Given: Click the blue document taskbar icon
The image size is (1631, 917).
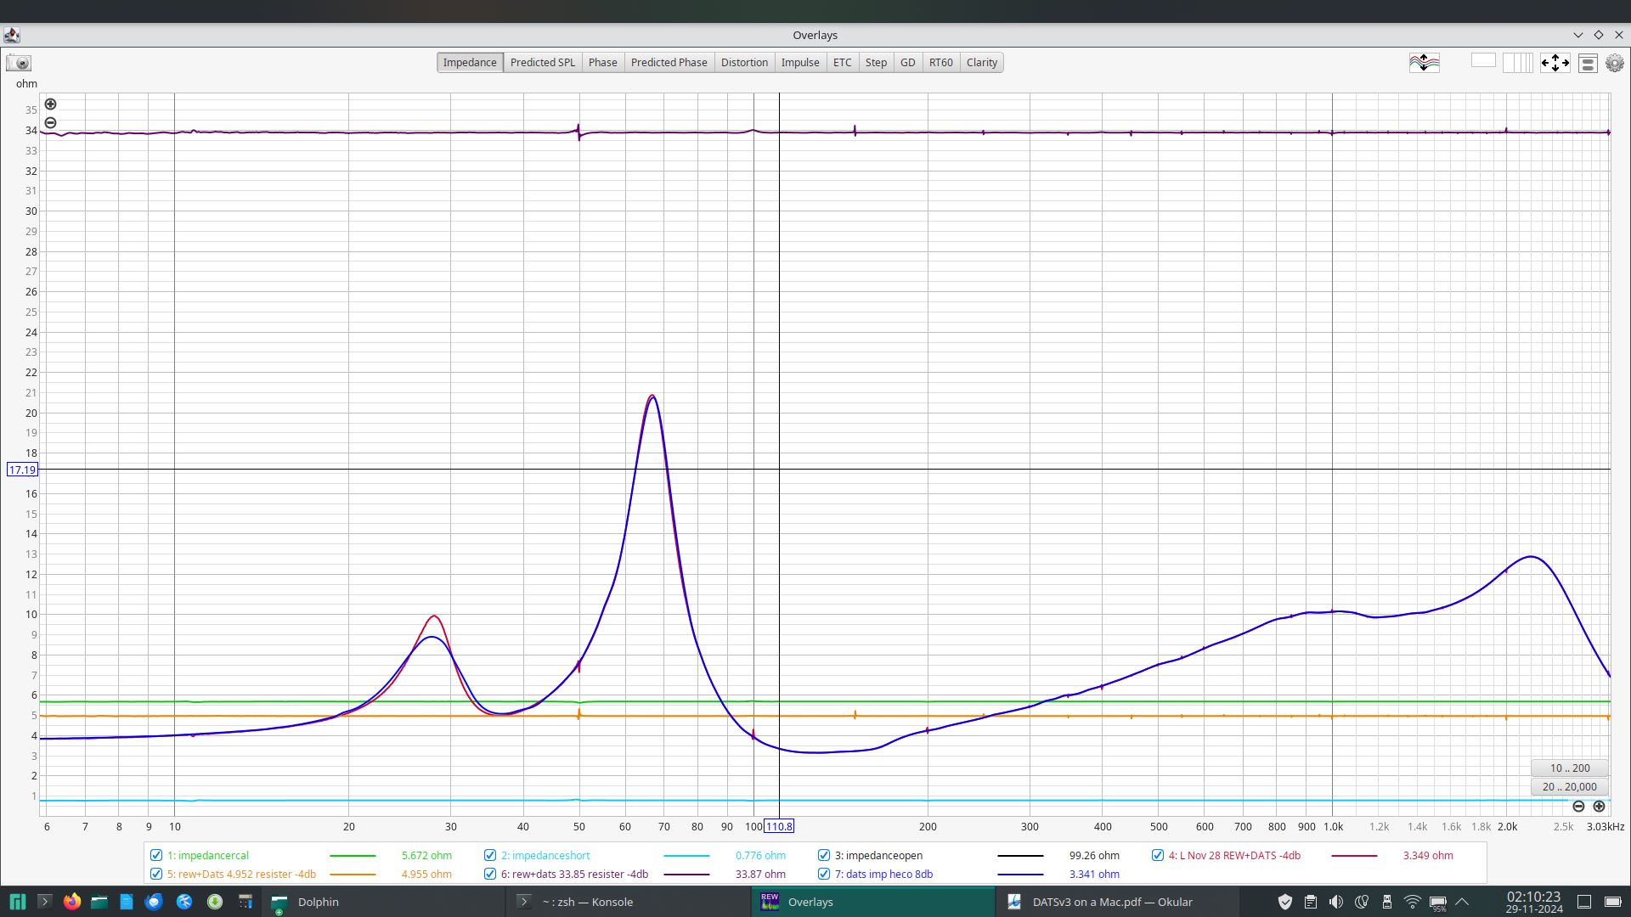Looking at the screenshot, I should pos(127,902).
